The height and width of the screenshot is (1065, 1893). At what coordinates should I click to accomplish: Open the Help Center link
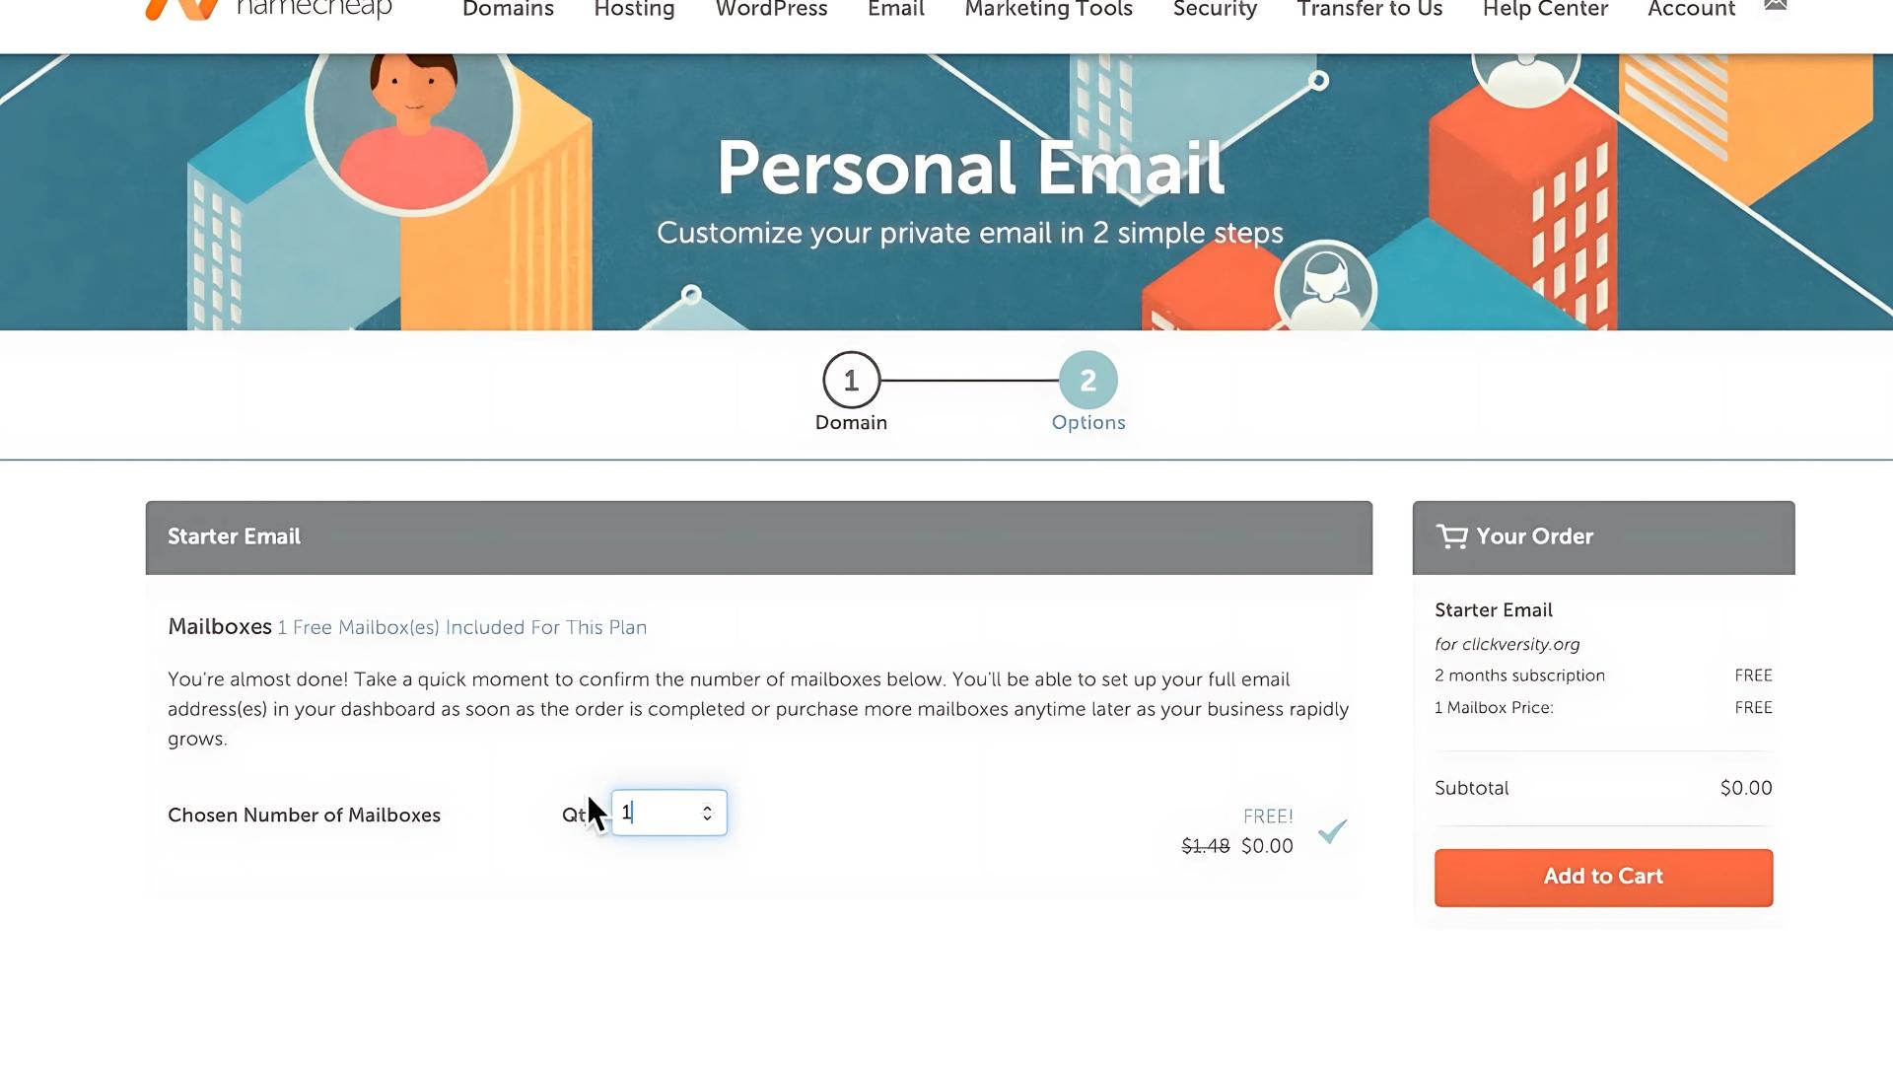[x=1545, y=10]
